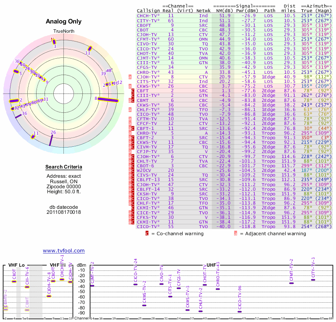Click the Analog Only plot title
336x322 pixels.
tap(64, 21)
